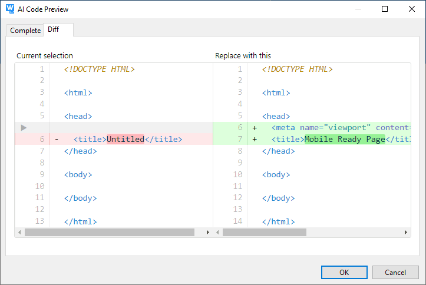426x285 pixels.
Task: Confirm the replacement with OK
Action: (344, 272)
